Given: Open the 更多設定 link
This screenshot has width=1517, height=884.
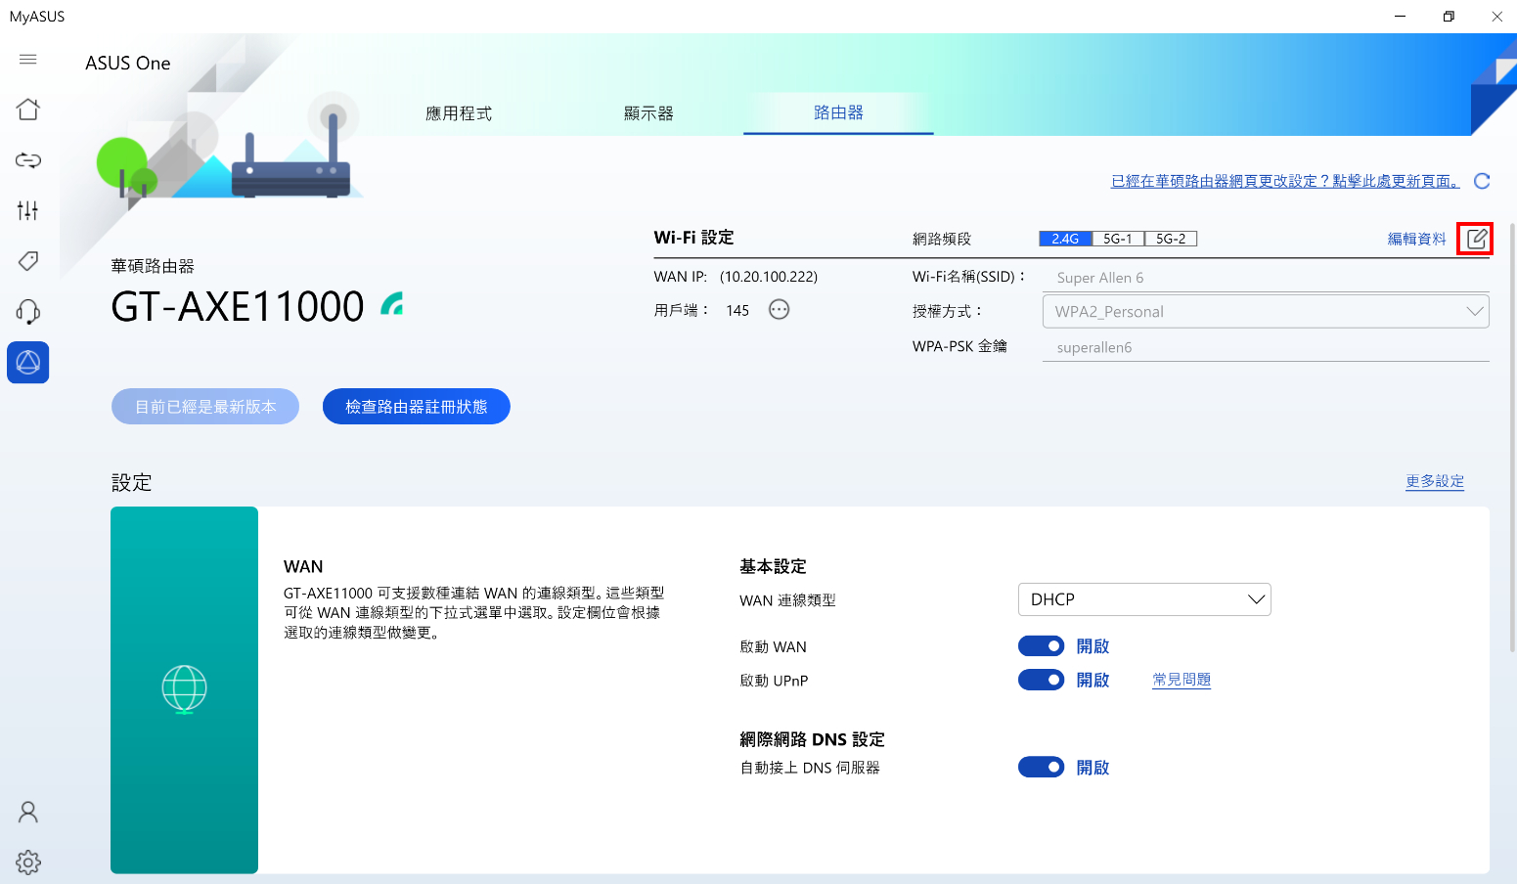Looking at the screenshot, I should (1435, 481).
